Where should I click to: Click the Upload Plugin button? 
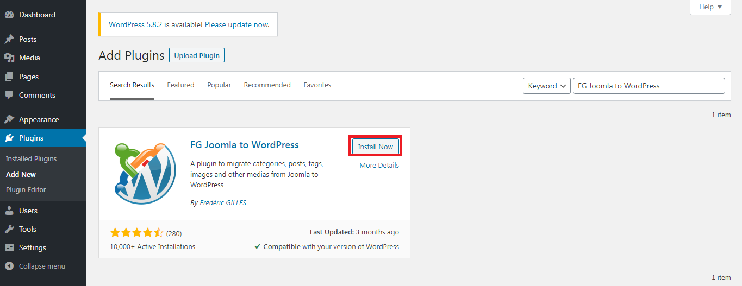click(197, 55)
